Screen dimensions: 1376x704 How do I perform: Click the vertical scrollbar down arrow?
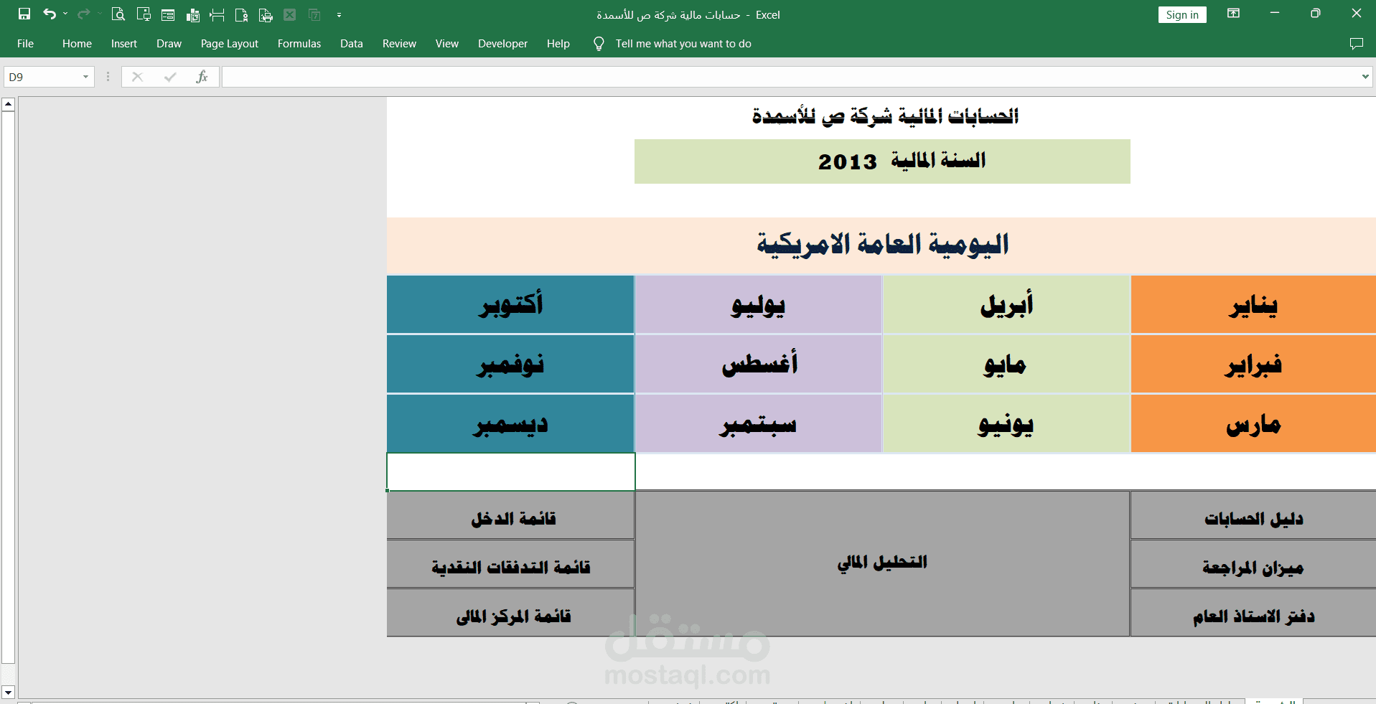[x=9, y=693]
